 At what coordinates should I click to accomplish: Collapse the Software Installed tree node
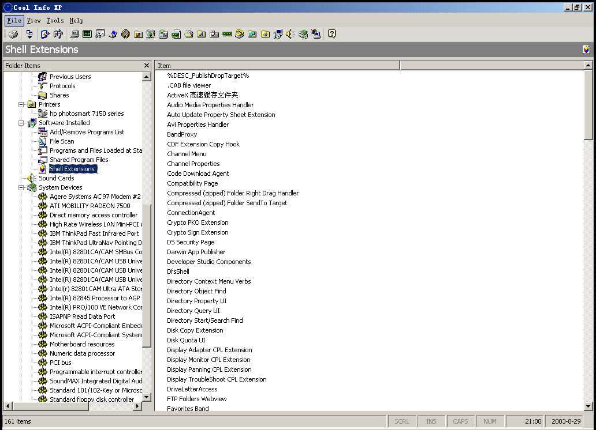[21, 123]
